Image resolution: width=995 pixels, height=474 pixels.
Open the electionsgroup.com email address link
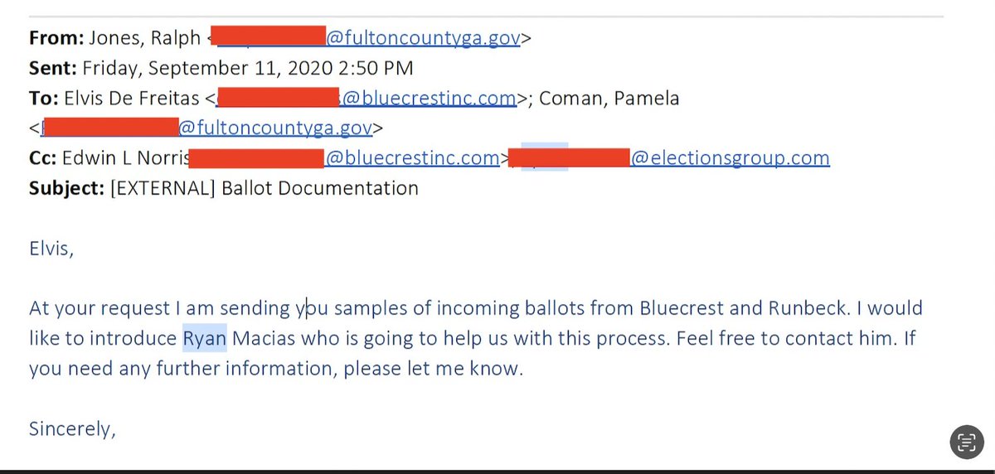[730, 158]
